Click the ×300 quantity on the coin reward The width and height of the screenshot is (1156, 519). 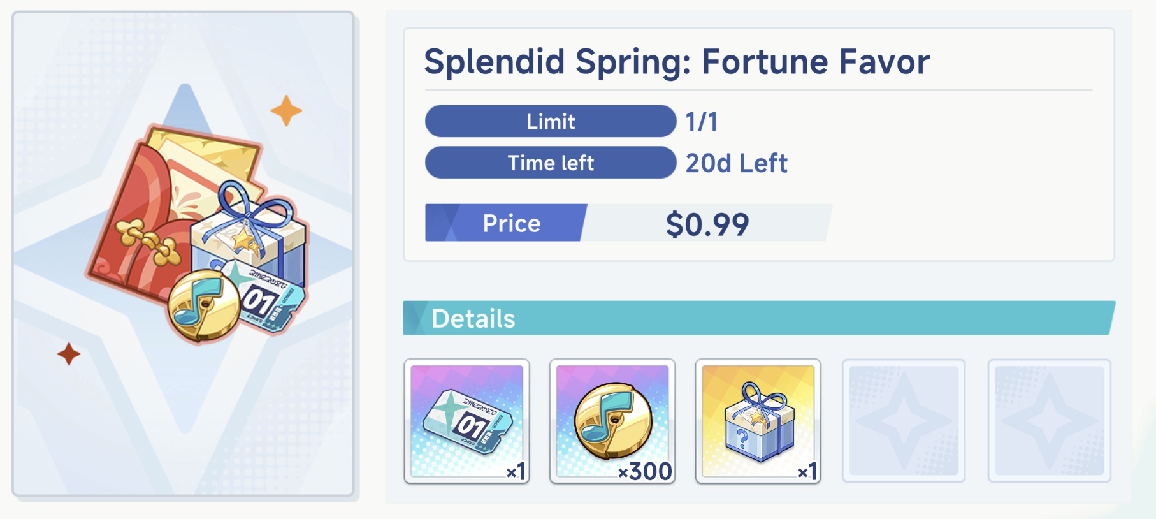click(646, 471)
